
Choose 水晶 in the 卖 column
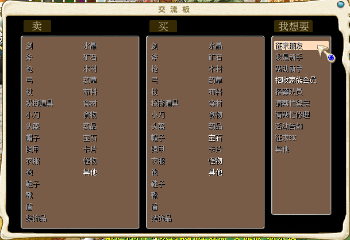tap(90, 45)
